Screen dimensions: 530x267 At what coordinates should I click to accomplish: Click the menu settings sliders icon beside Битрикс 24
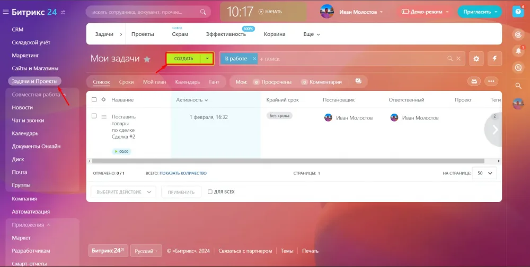(63, 12)
